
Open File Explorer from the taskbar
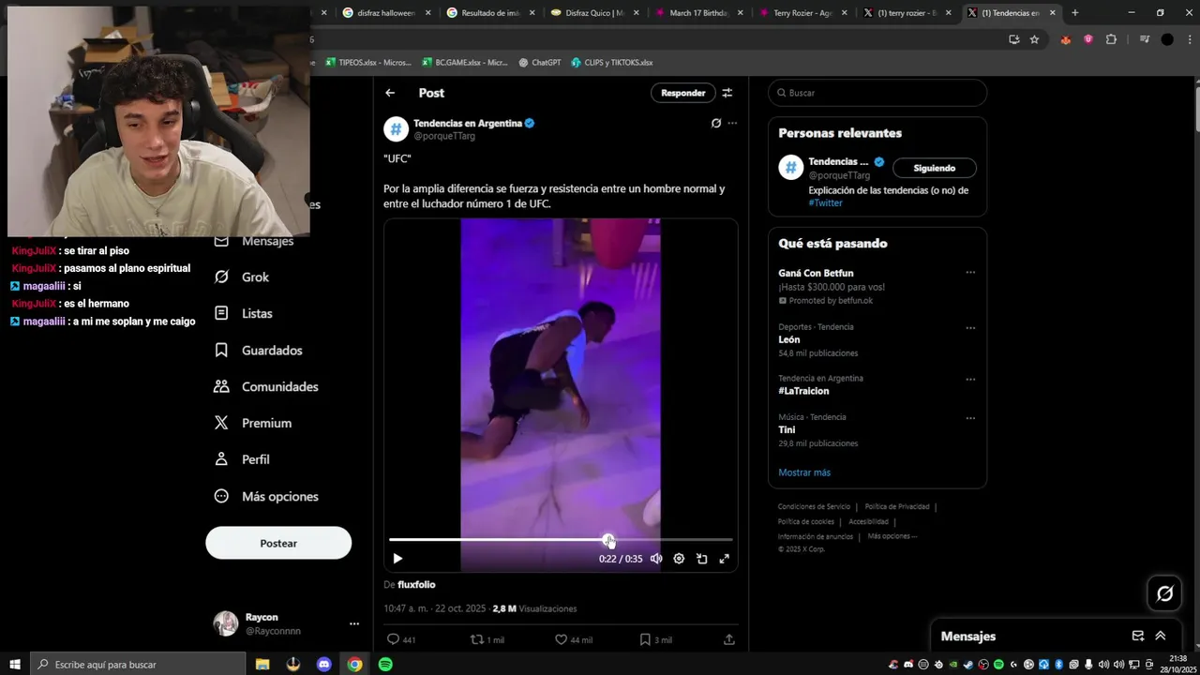pyautogui.click(x=262, y=664)
